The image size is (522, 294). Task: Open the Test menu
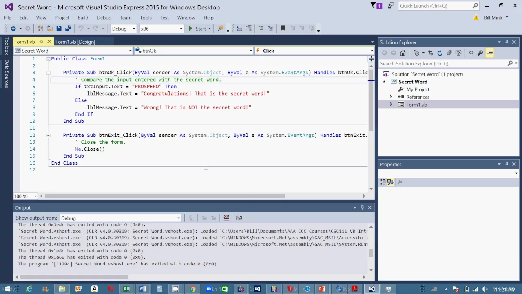point(164,18)
